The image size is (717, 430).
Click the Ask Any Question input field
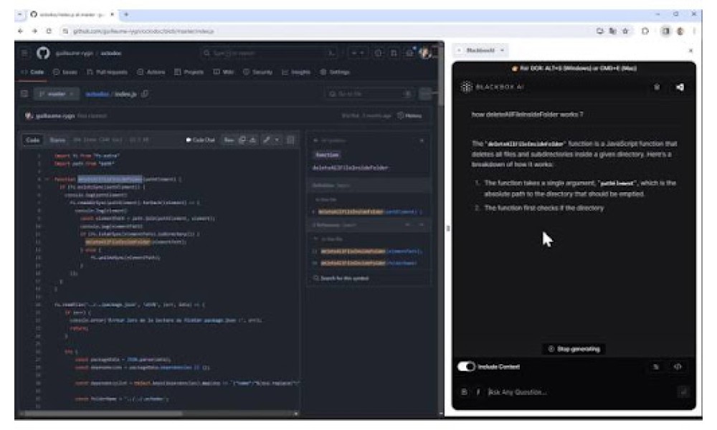581,392
